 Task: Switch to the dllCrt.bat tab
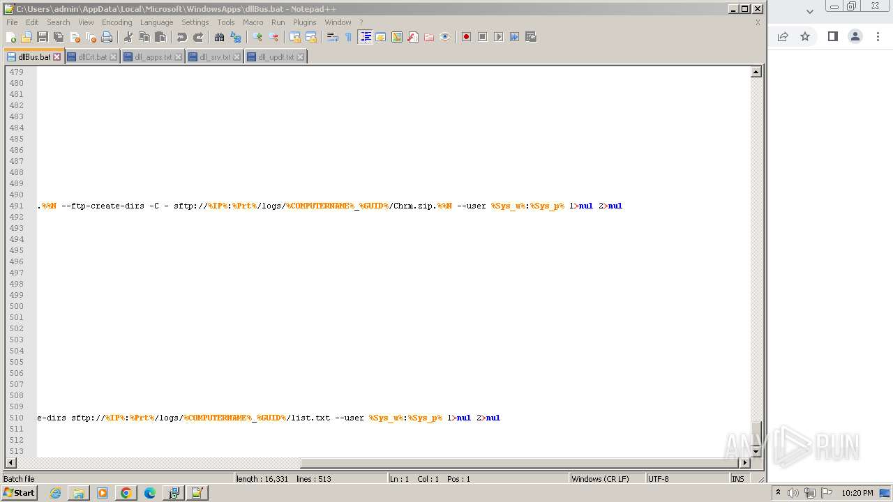(92, 57)
